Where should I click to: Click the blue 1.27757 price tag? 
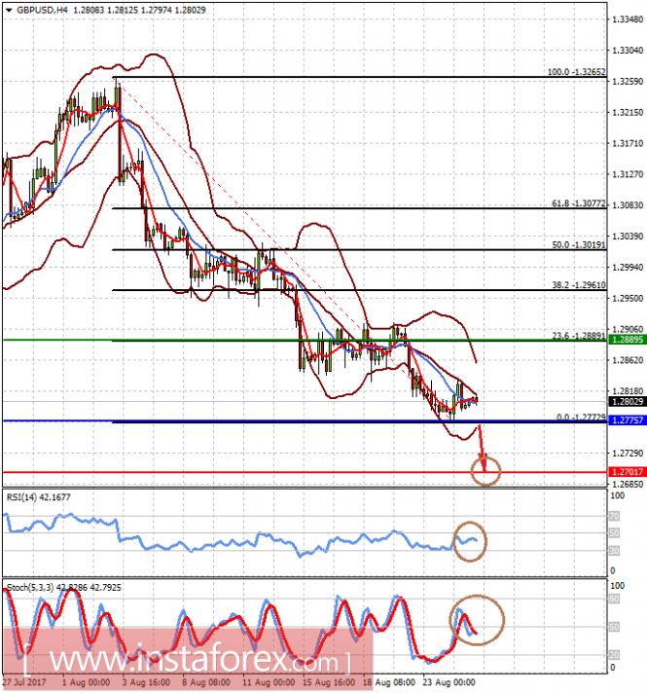[x=626, y=449]
